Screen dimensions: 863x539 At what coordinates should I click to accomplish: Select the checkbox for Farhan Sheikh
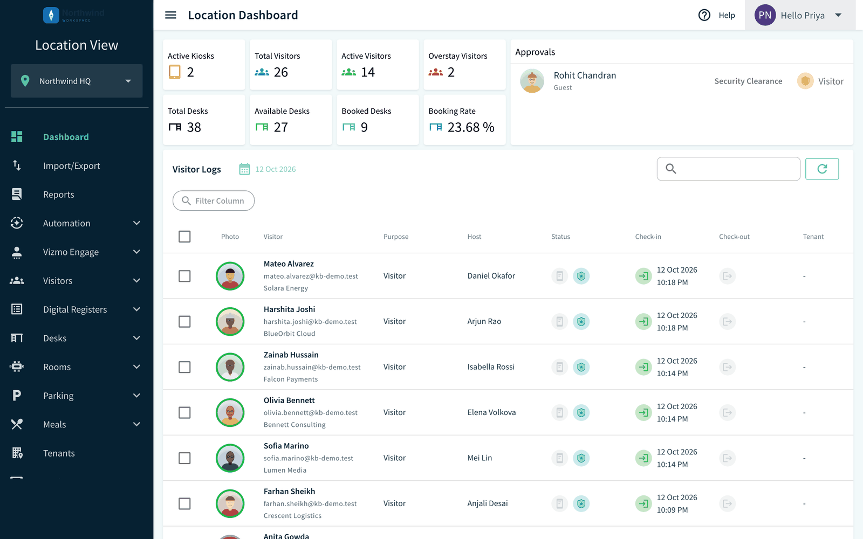[x=184, y=503]
